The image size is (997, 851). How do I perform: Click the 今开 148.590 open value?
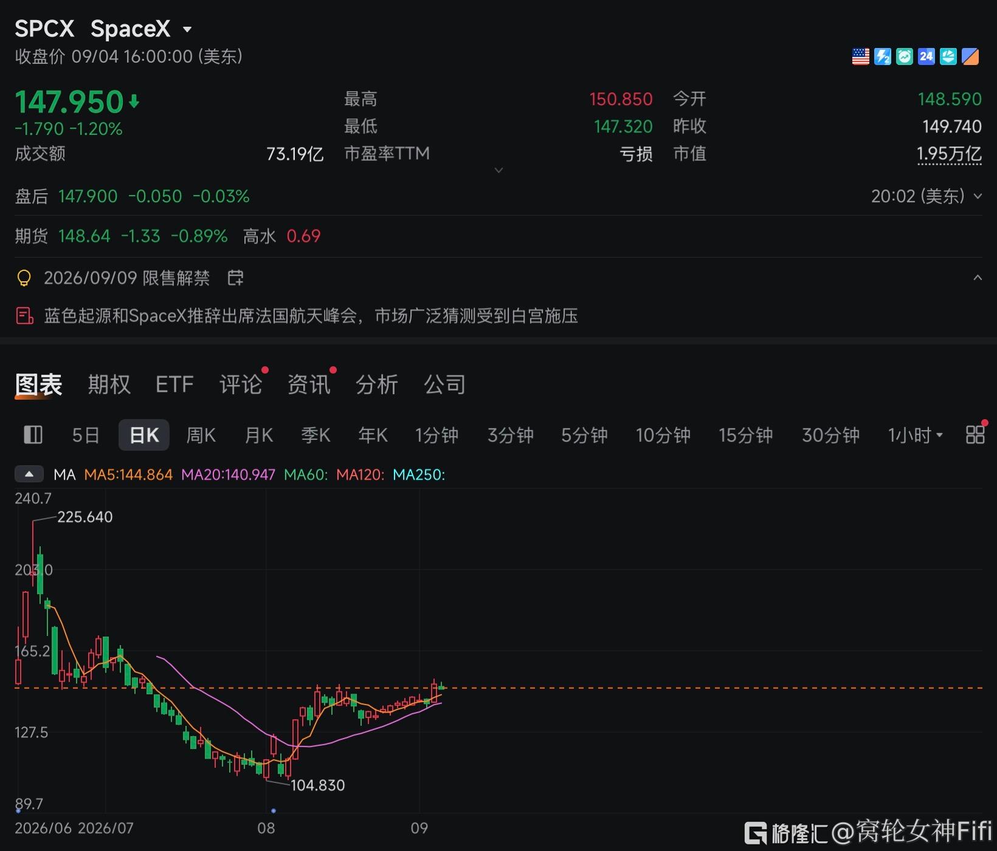950,99
